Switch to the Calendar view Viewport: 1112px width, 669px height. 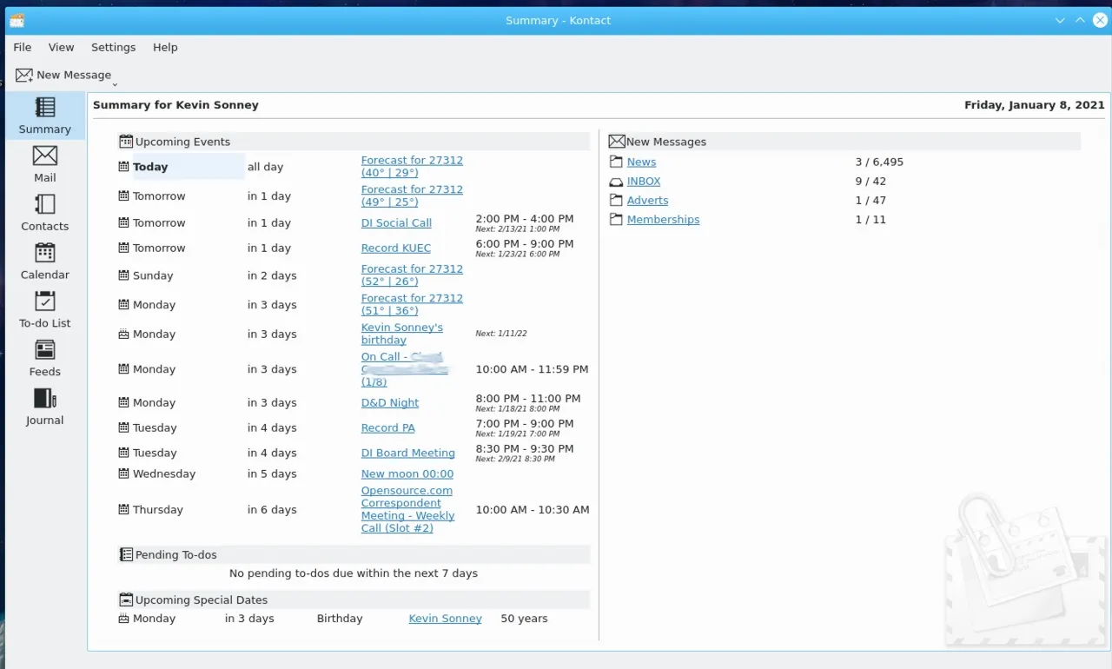[x=44, y=261]
